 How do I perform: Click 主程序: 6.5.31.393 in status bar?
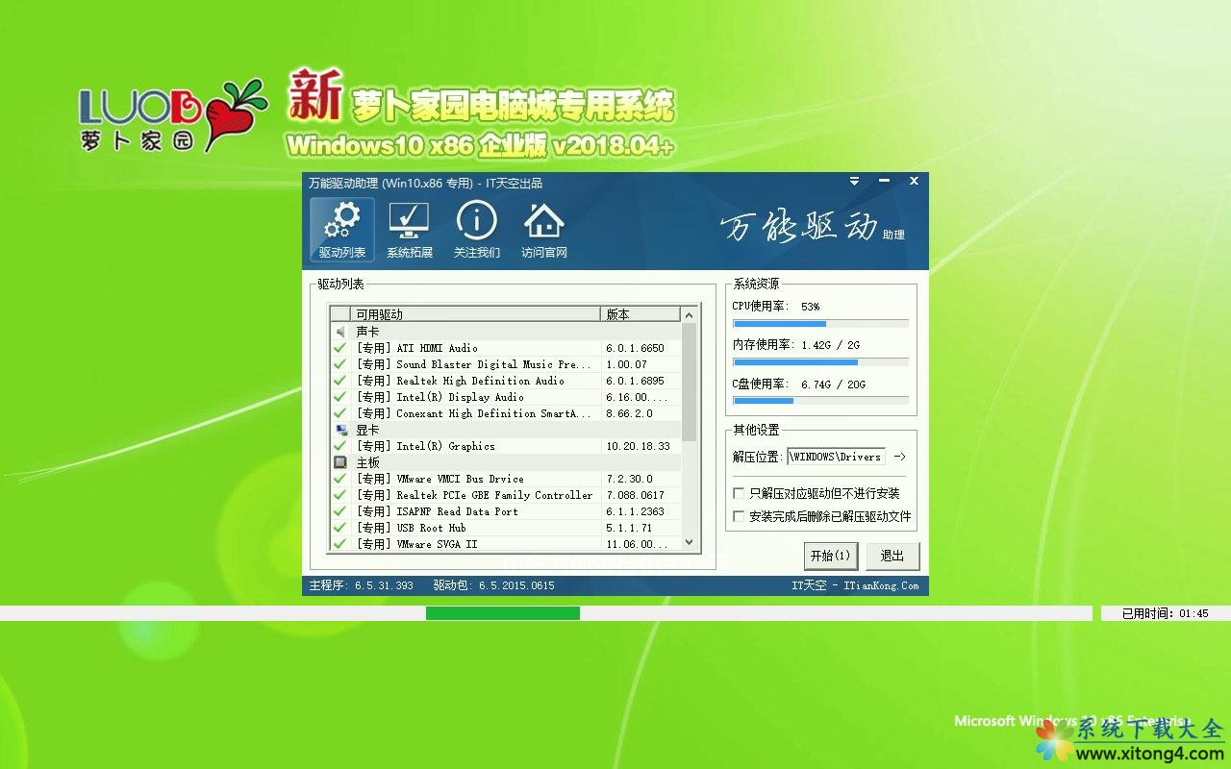[361, 585]
